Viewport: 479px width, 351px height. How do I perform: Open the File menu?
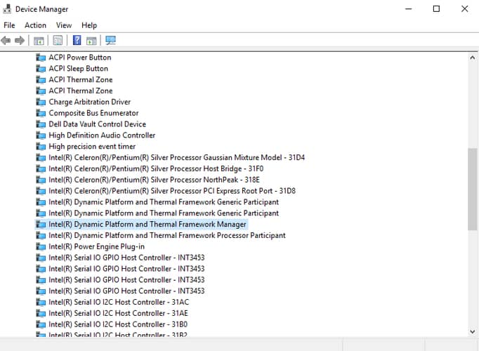9,25
